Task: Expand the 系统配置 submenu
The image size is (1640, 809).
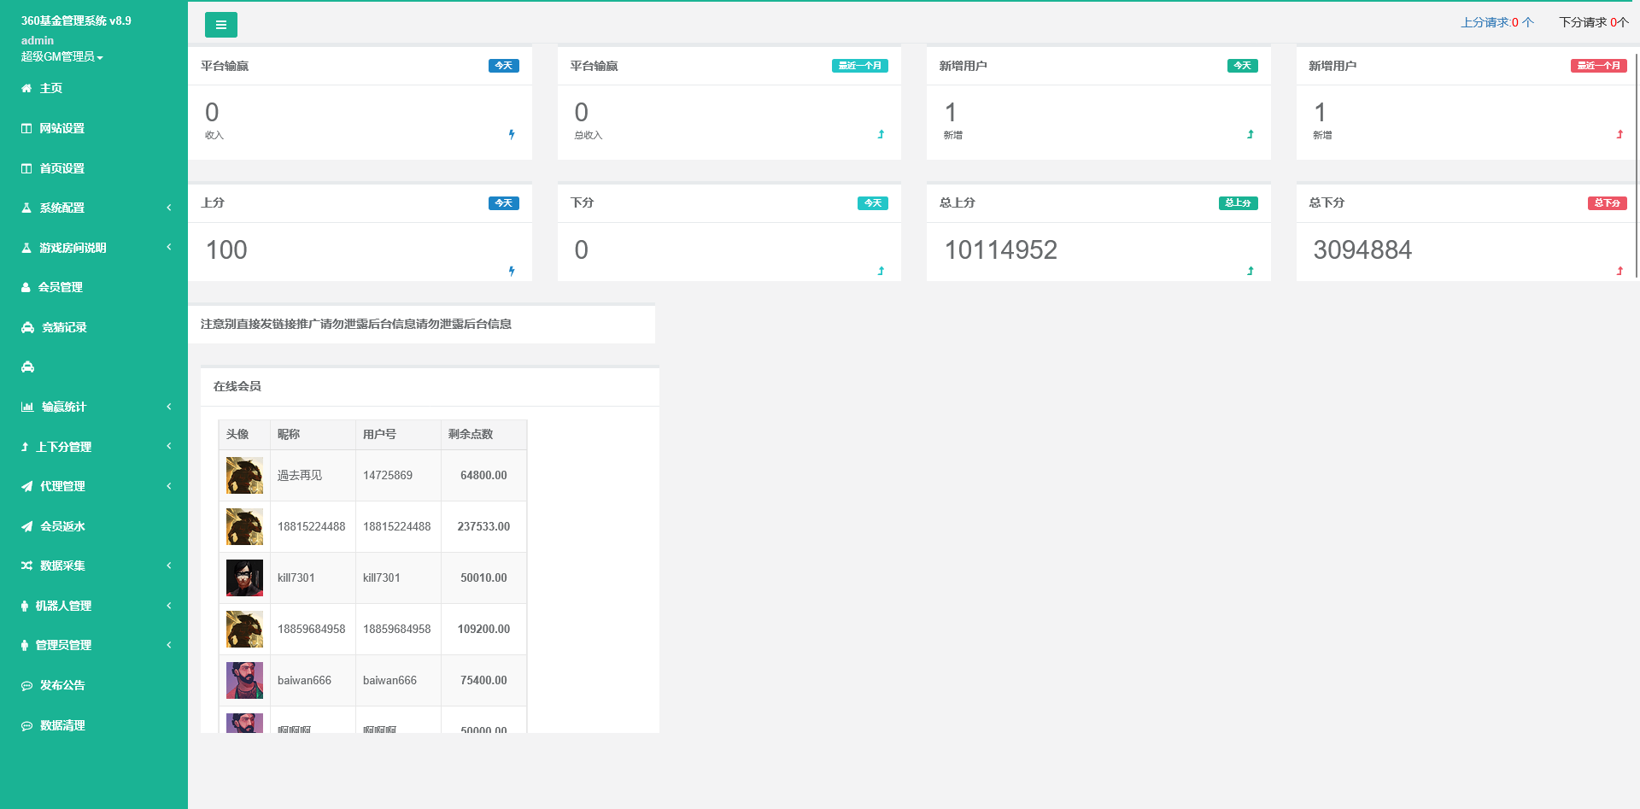Action: click(x=168, y=208)
